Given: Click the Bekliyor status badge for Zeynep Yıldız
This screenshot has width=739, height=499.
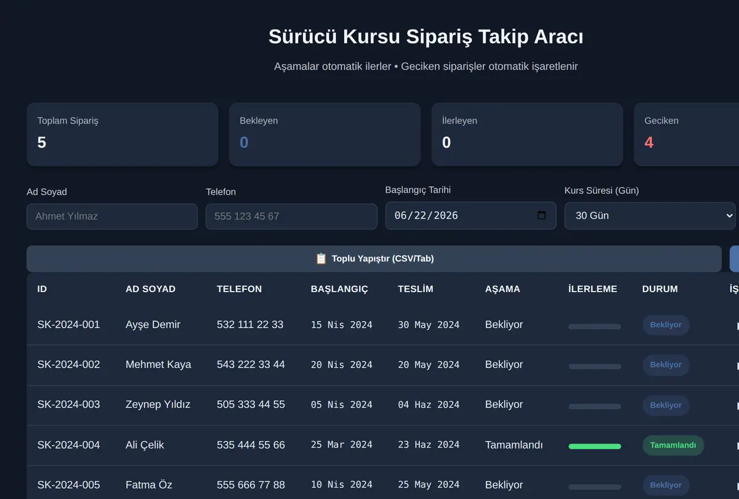Looking at the screenshot, I should [666, 405].
